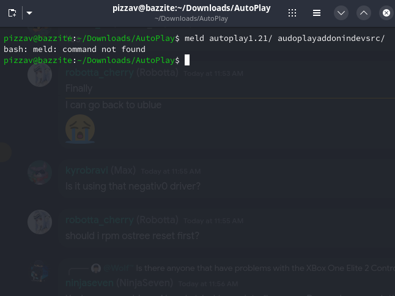Show the tab overview grid

(292, 13)
